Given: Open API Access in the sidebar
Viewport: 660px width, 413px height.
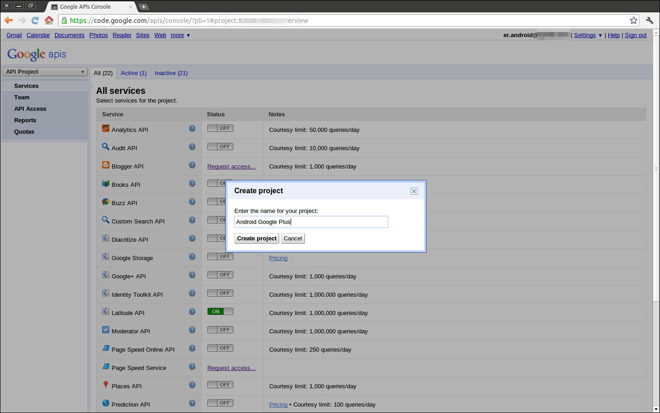Looking at the screenshot, I should 30,109.
